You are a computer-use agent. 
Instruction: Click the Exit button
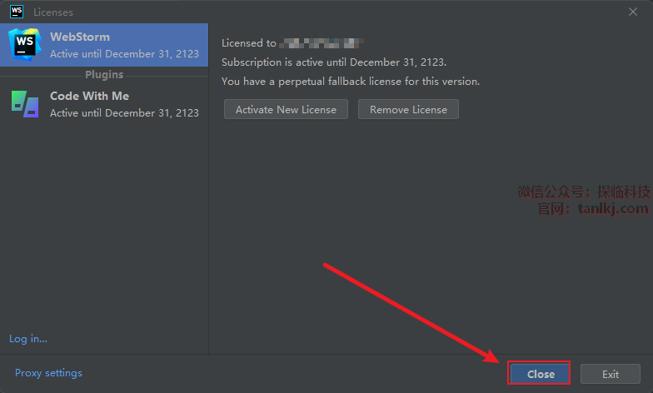611,374
